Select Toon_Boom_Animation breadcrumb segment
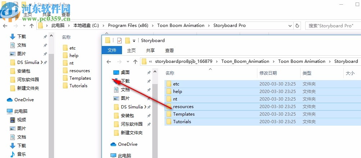 coord(245,61)
